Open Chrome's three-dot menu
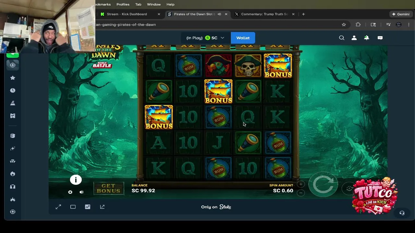 click(409, 25)
